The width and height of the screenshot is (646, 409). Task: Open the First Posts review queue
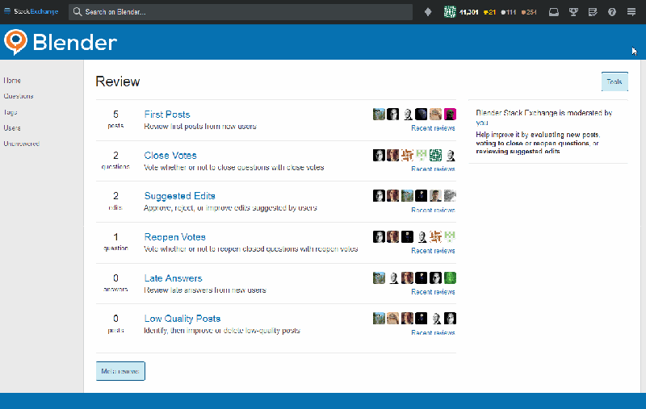167,115
